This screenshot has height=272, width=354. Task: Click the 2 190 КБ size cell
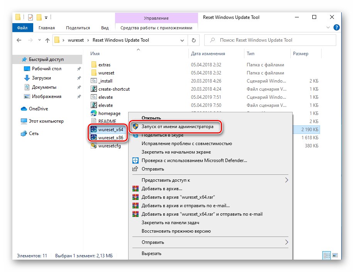[310, 130]
